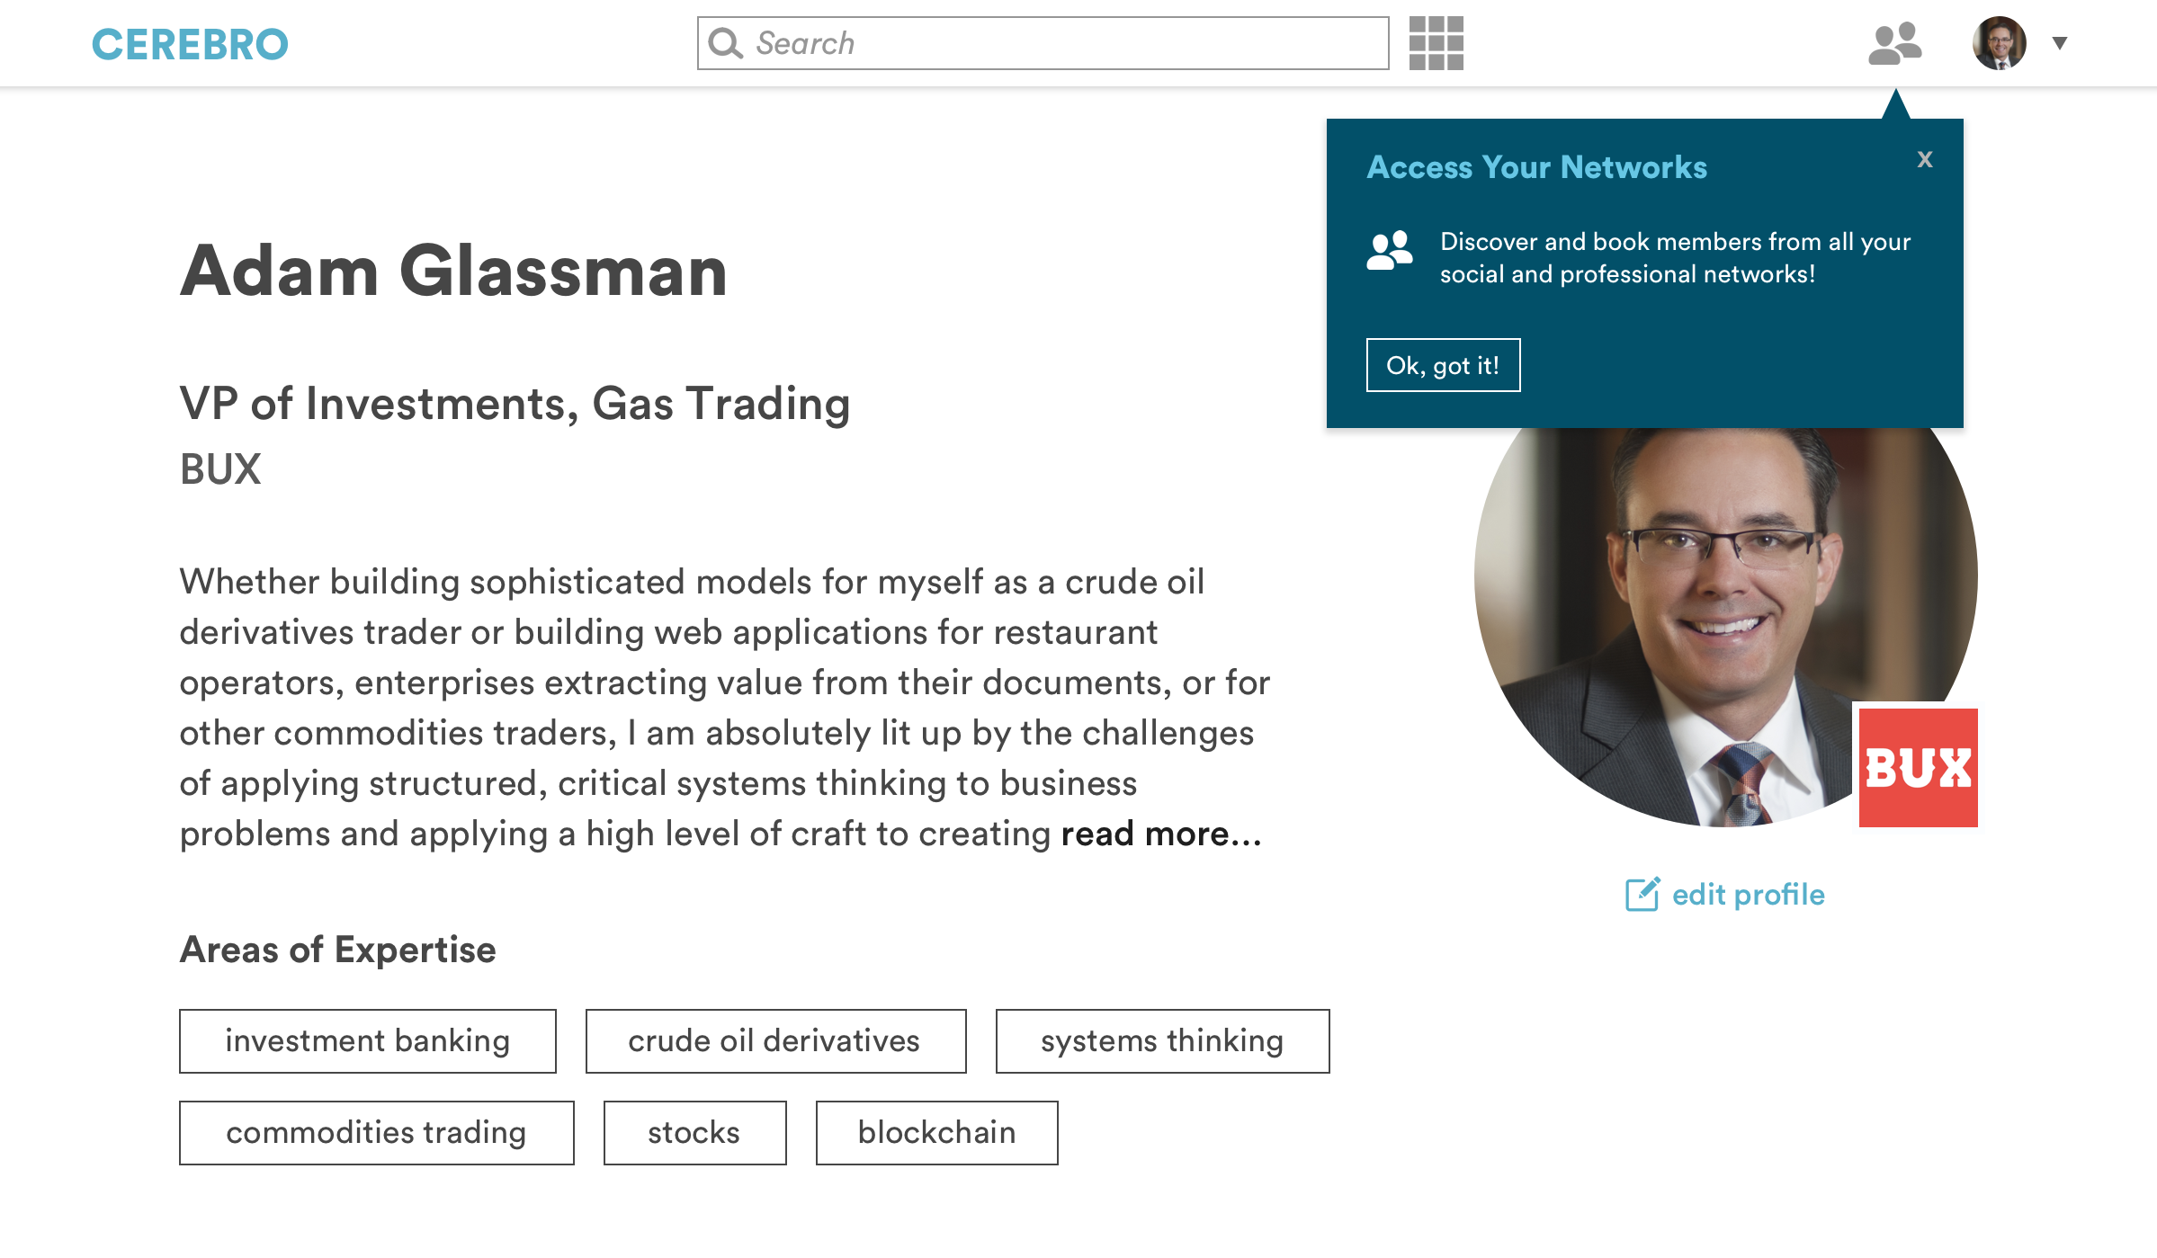The width and height of the screenshot is (2157, 1258).
Task: Select the 'crude oil derivatives' tag
Action: pos(774,1040)
